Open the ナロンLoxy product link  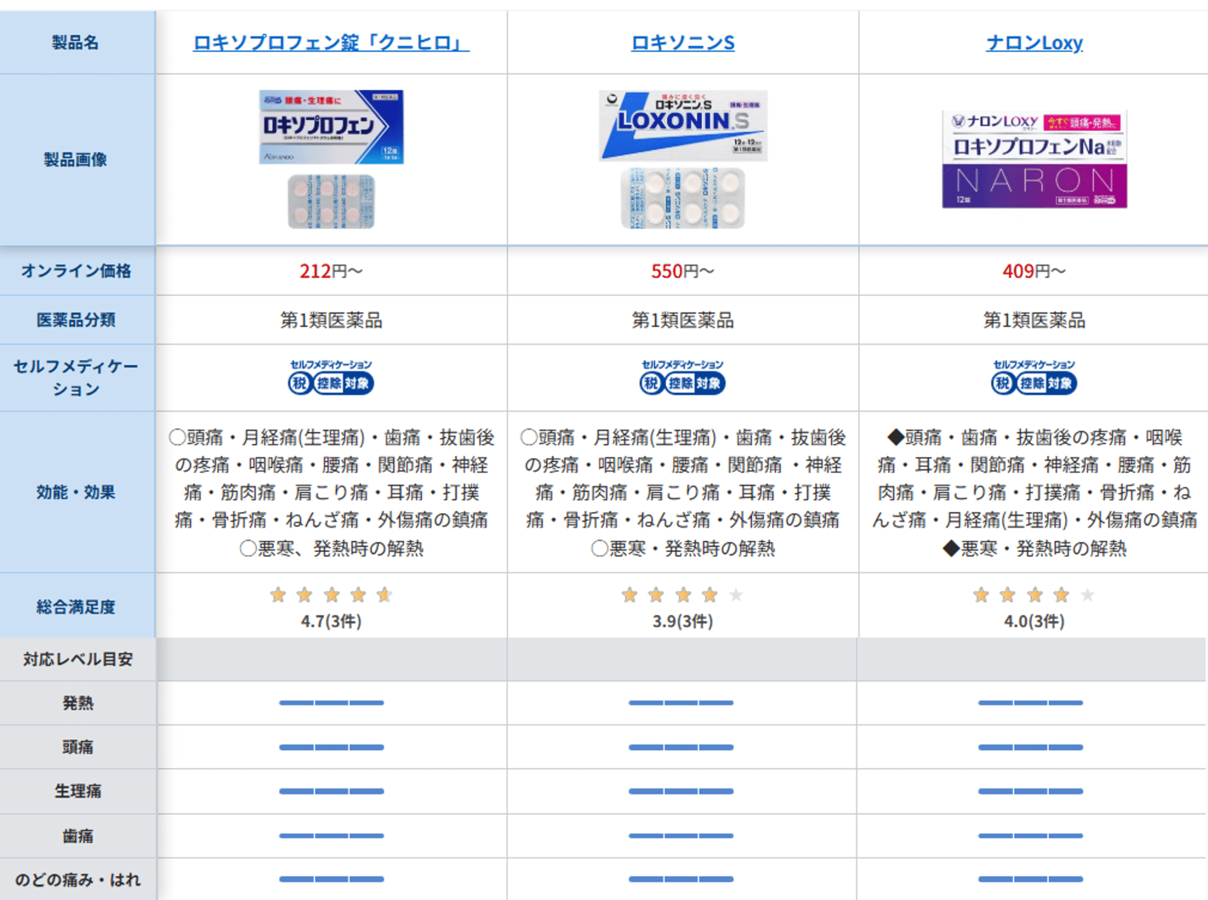(x=1034, y=42)
